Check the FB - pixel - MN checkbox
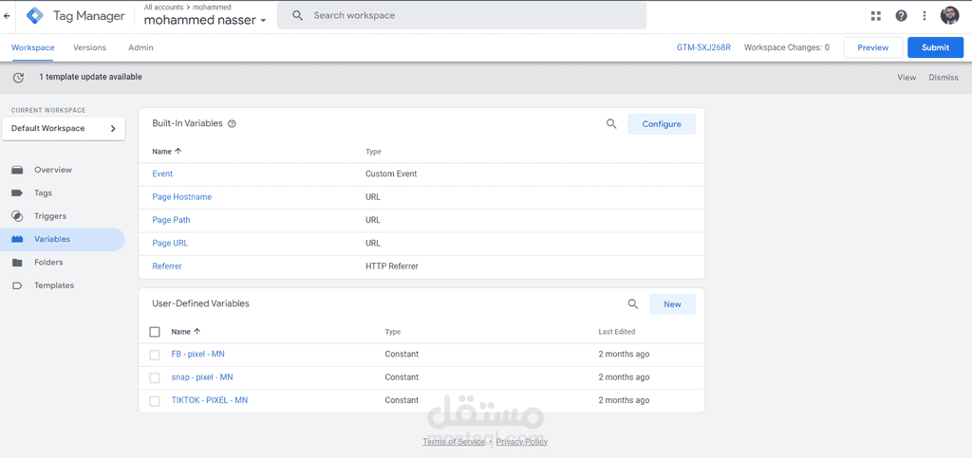Image resolution: width=972 pixels, height=458 pixels. [155, 355]
